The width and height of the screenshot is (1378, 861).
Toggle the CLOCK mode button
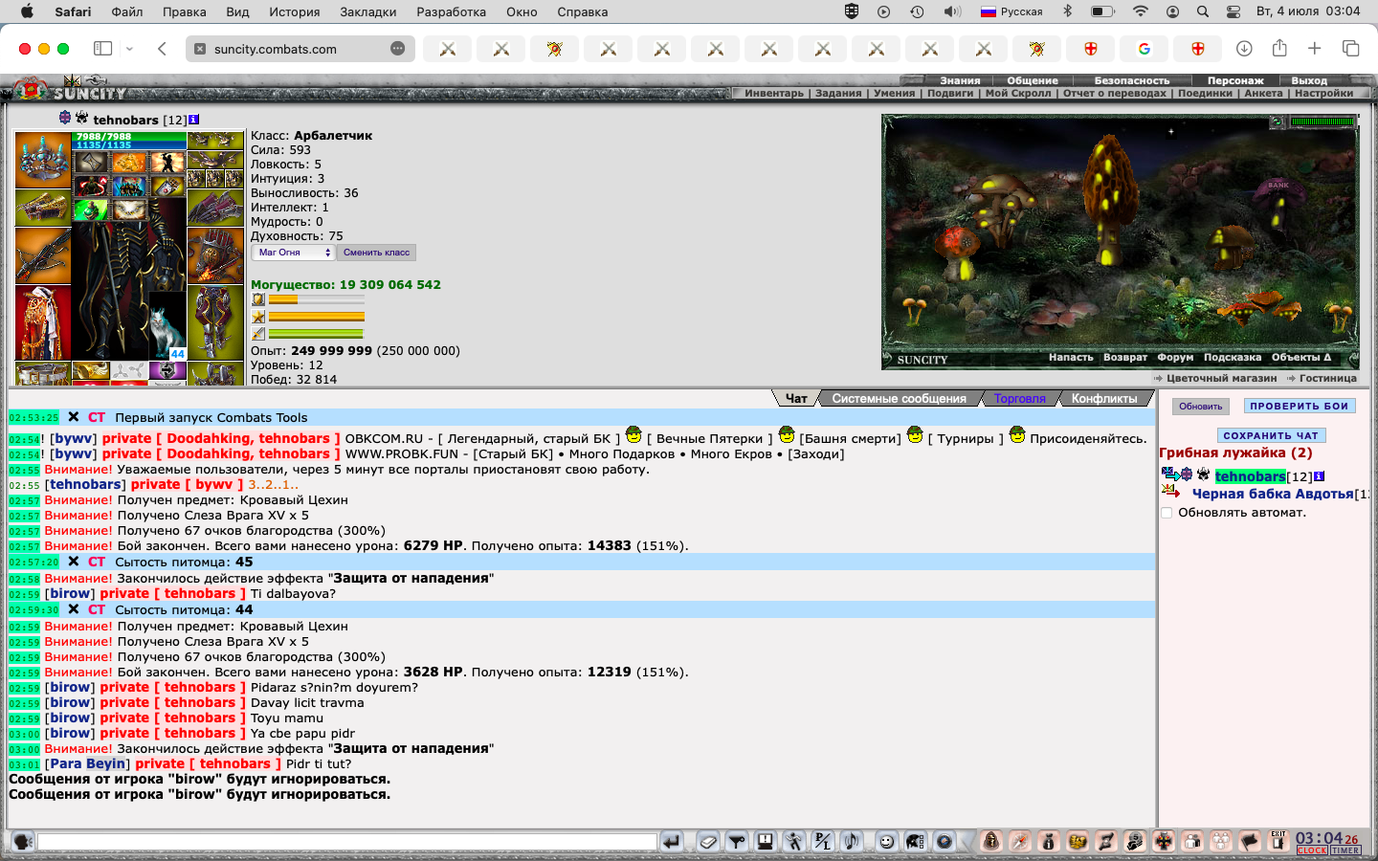[x=1312, y=850]
